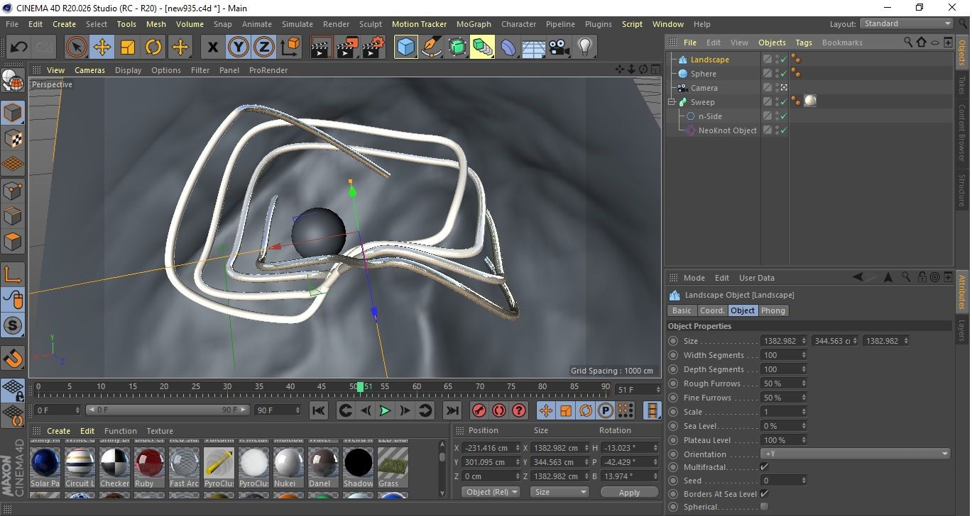Enable the Spherical checkbox
The height and width of the screenshot is (516, 972).
point(764,506)
